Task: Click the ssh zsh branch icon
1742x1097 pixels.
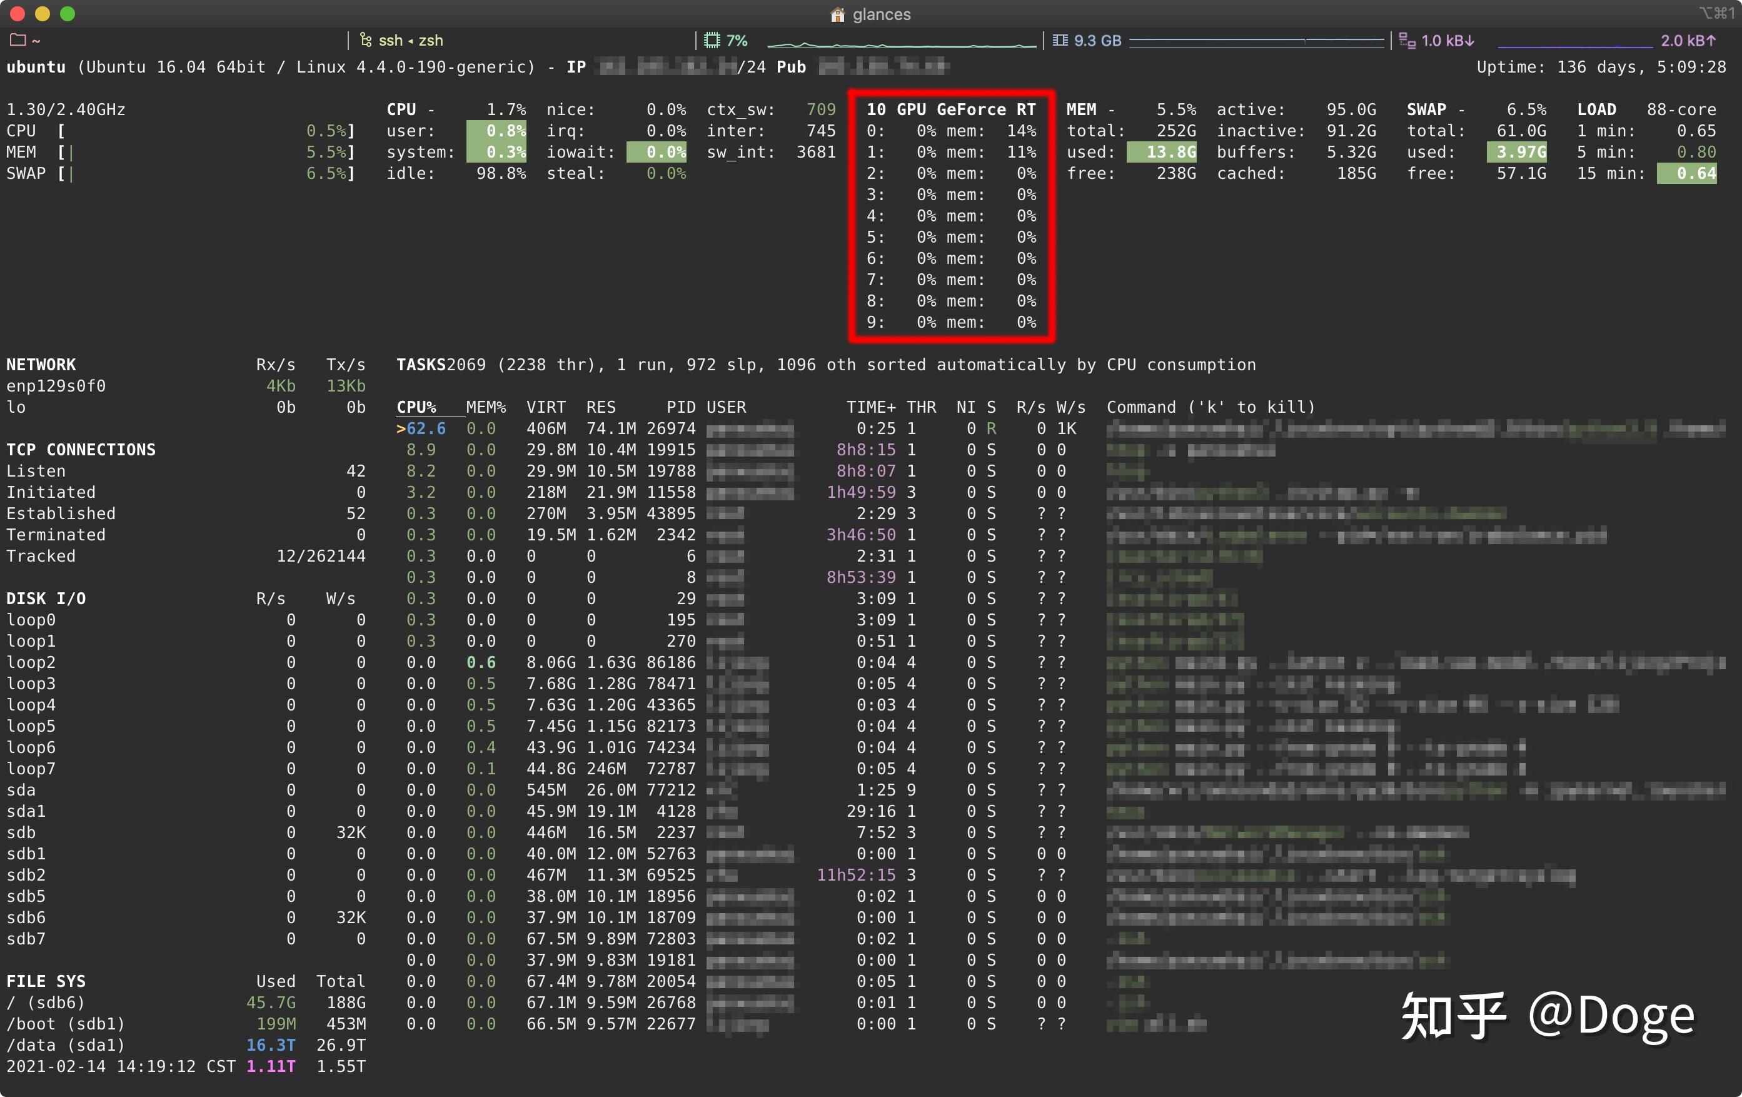Action: pos(366,41)
